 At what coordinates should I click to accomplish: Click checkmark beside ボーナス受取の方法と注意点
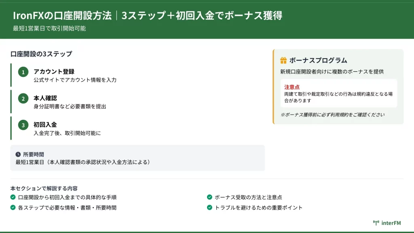tap(209, 197)
